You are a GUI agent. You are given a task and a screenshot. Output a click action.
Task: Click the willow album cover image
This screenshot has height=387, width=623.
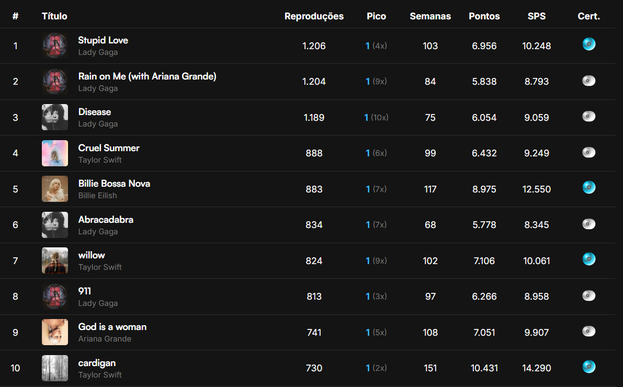point(55,260)
